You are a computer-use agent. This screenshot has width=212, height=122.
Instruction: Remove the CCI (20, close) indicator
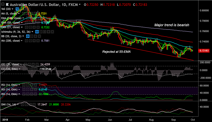click(x=37, y=64)
